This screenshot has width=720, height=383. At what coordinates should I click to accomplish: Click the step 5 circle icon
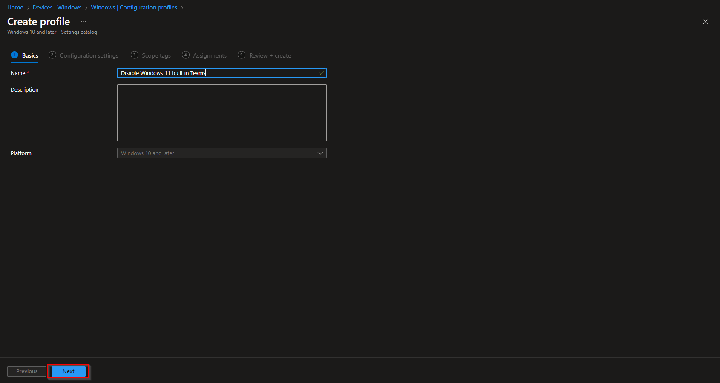coord(242,55)
